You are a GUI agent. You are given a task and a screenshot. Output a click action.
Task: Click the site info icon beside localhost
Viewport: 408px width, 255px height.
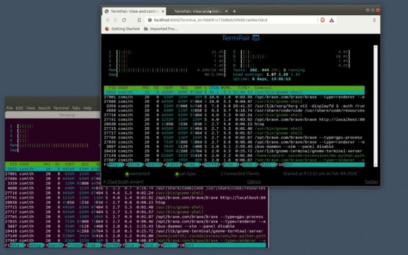[x=149, y=20]
